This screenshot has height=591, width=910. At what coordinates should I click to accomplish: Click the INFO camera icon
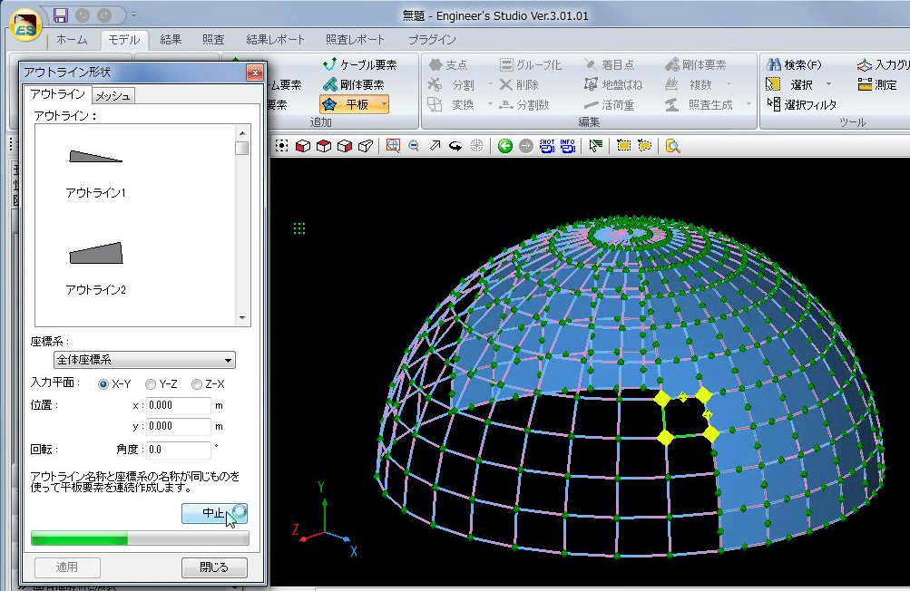click(x=568, y=146)
